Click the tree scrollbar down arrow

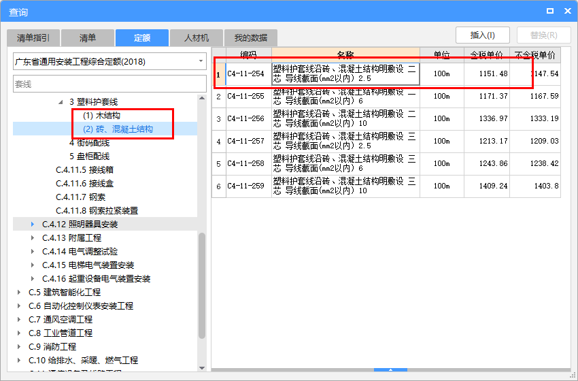pyautogui.click(x=202, y=367)
